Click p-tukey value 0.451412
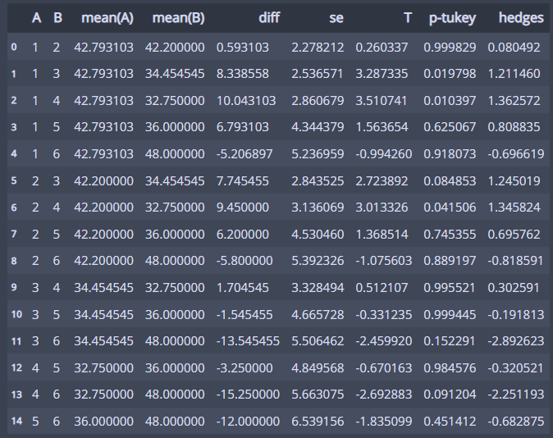This screenshot has height=438, width=553. pos(450,422)
